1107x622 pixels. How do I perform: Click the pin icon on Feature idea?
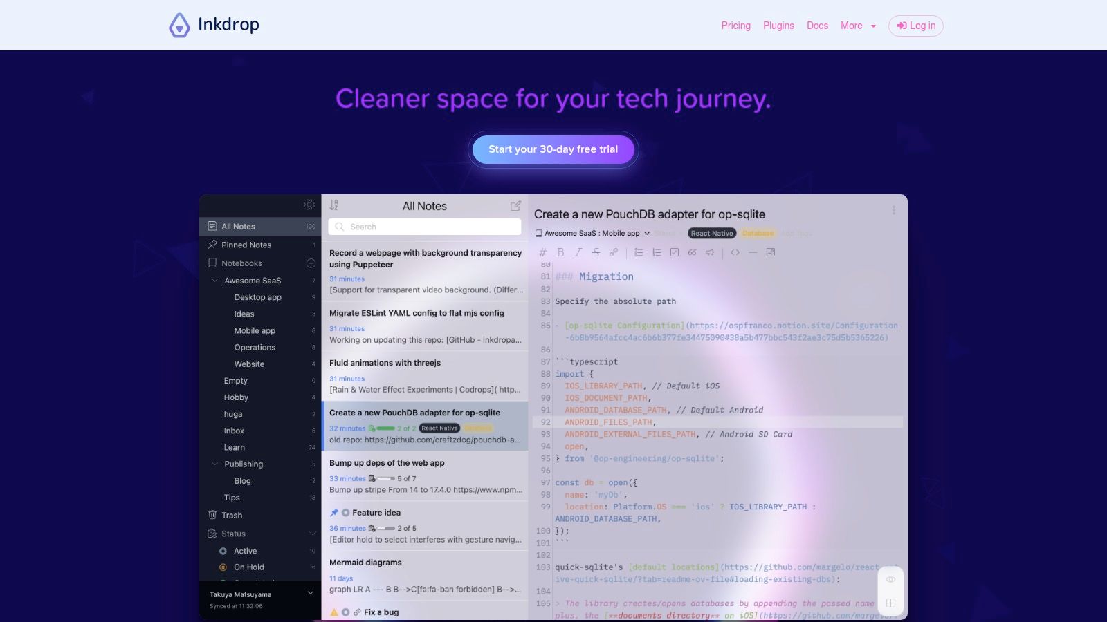pos(334,513)
